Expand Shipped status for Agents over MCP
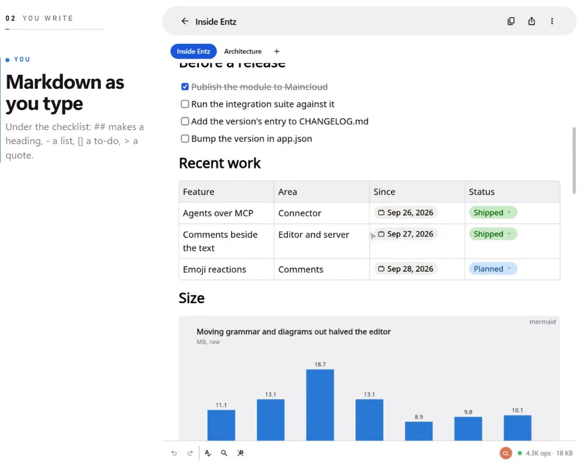This screenshot has height=463, width=584. coord(492,212)
